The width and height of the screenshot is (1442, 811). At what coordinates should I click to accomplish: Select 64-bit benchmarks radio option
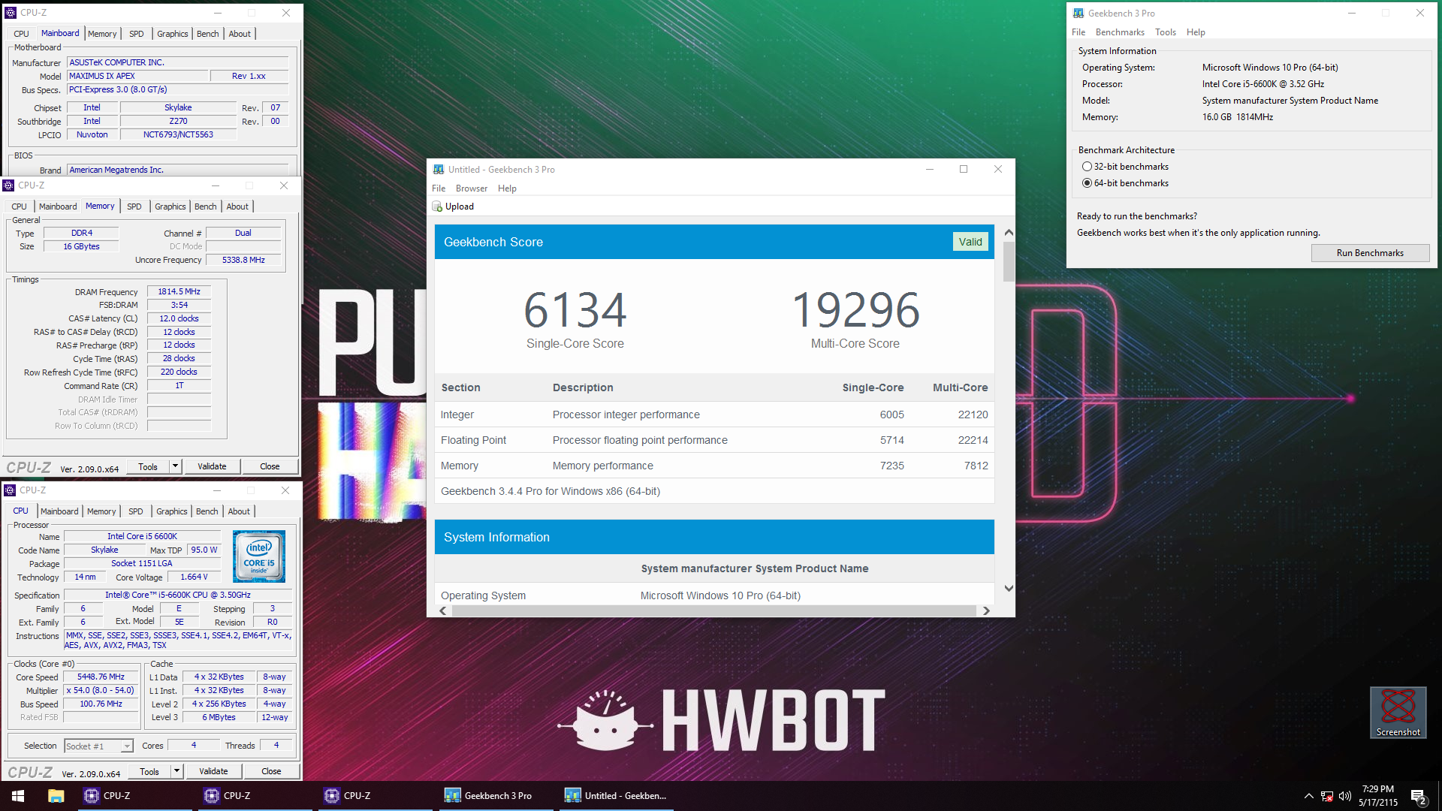tap(1087, 183)
